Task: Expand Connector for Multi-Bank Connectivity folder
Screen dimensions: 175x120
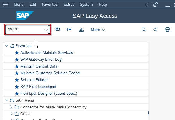Action: click(x=11, y=107)
